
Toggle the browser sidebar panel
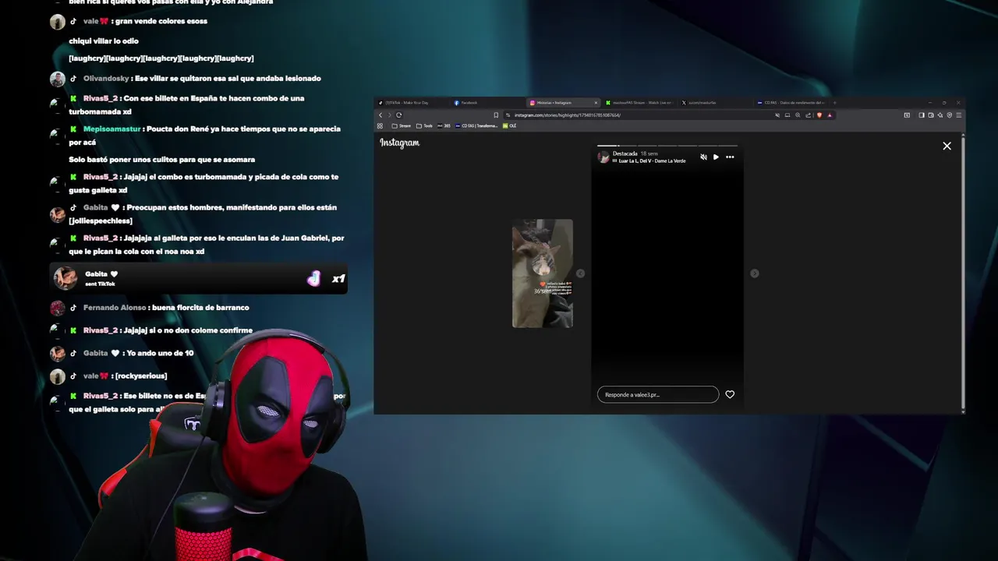coord(922,115)
